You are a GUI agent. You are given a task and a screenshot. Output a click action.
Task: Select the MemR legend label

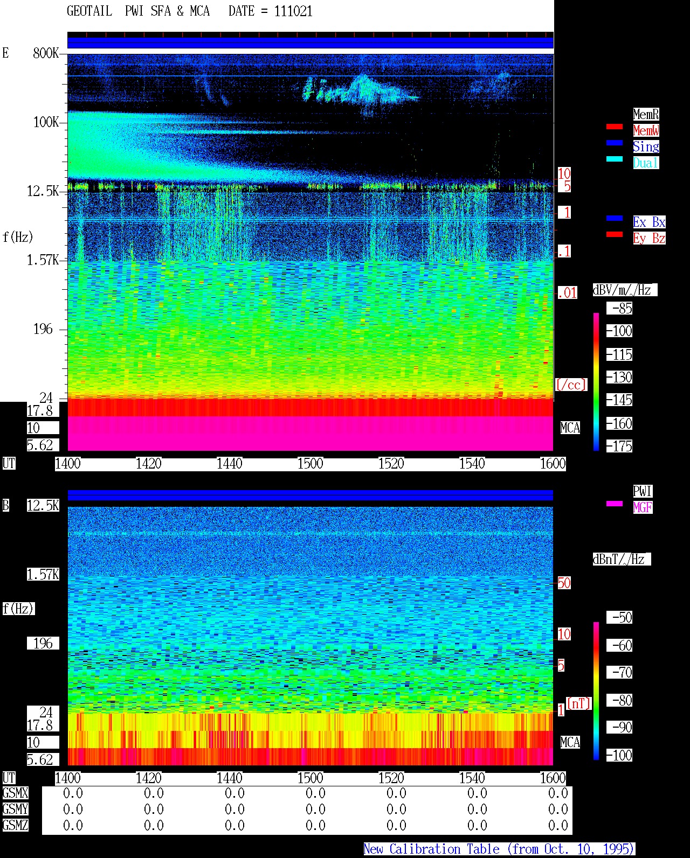pos(646,114)
